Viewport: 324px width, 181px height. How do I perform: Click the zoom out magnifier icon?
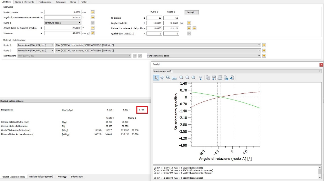point(187,78)
